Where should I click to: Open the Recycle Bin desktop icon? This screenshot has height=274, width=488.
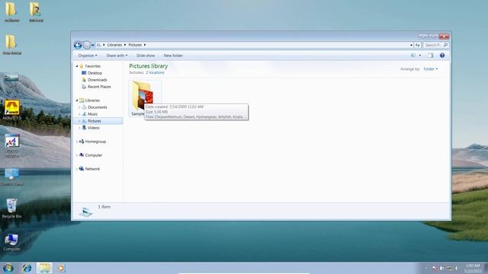click(x=11, y=208)
